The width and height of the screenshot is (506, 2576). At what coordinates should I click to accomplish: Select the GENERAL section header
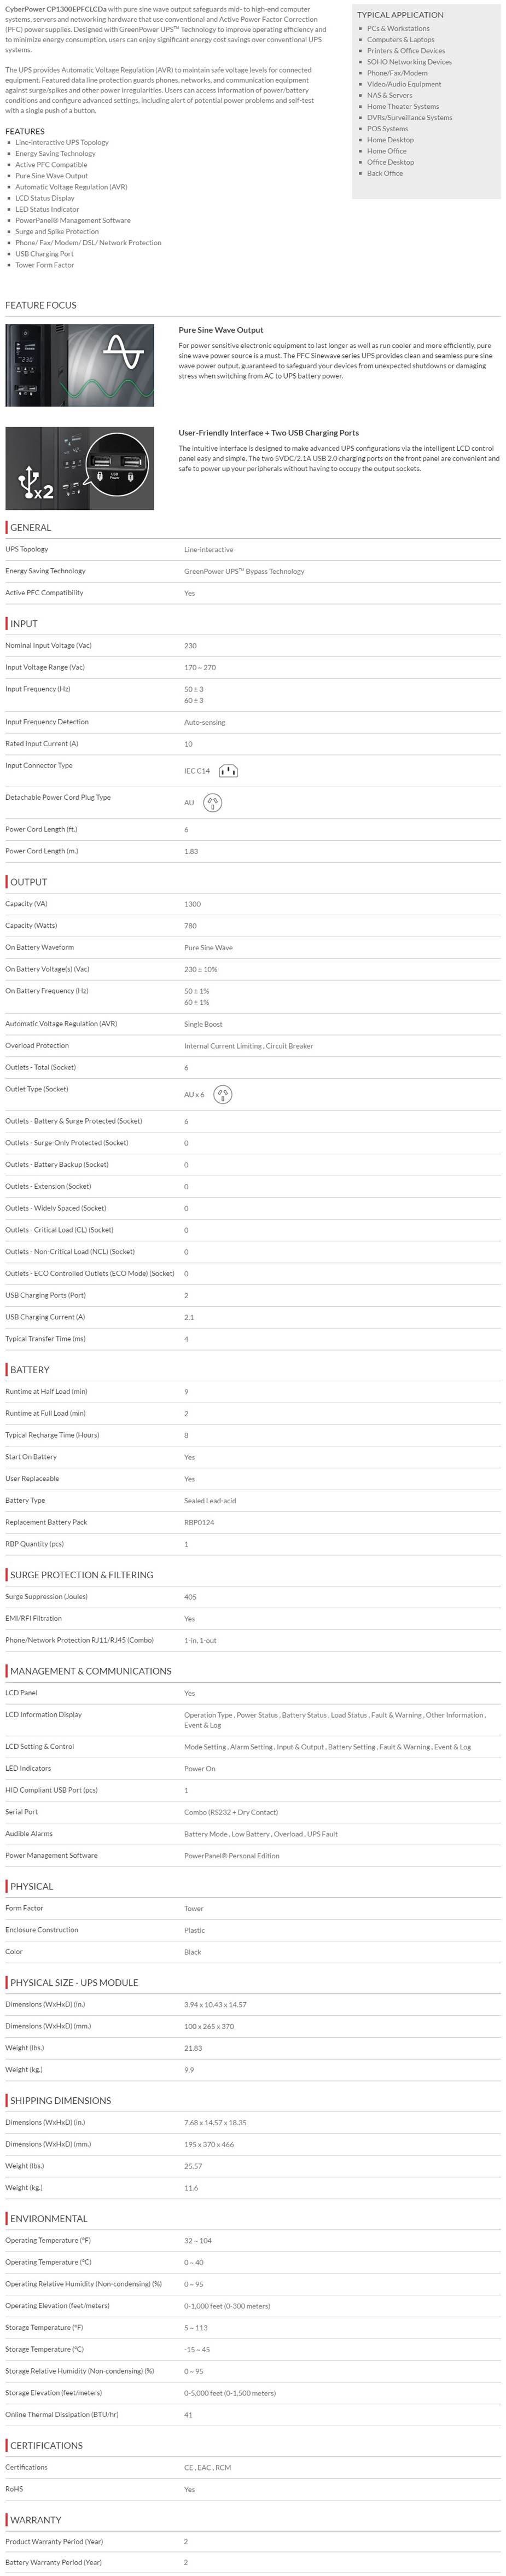[x=30, y=527]
